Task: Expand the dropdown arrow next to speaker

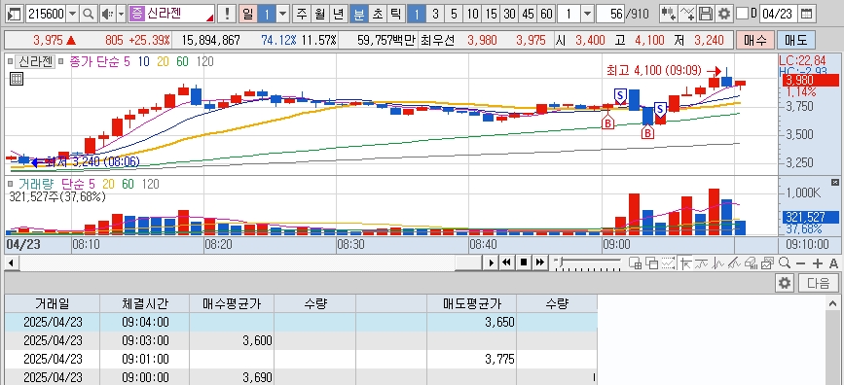Action: tap(121, 14)
